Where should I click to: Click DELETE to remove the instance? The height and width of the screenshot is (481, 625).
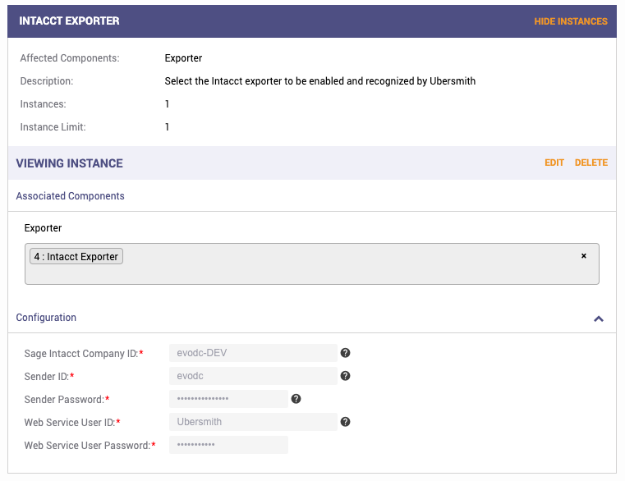(x=591, y=163)
